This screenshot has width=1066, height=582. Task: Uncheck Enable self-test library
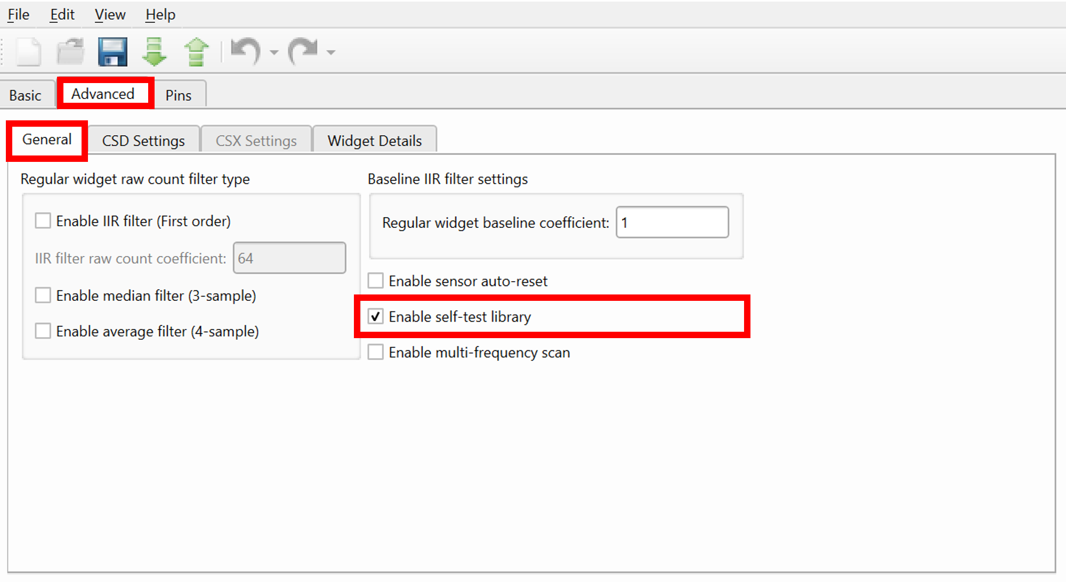[x=376, y=316]
